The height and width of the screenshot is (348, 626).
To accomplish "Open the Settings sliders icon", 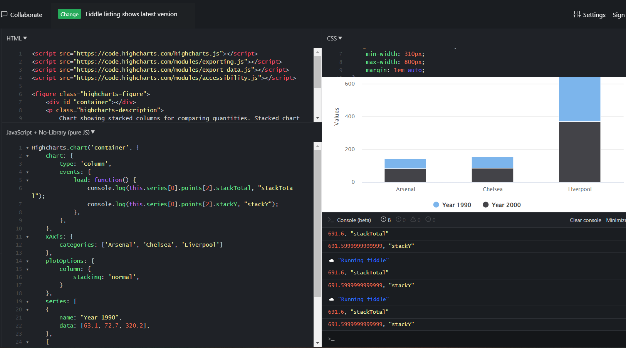I will pos(577,15).
